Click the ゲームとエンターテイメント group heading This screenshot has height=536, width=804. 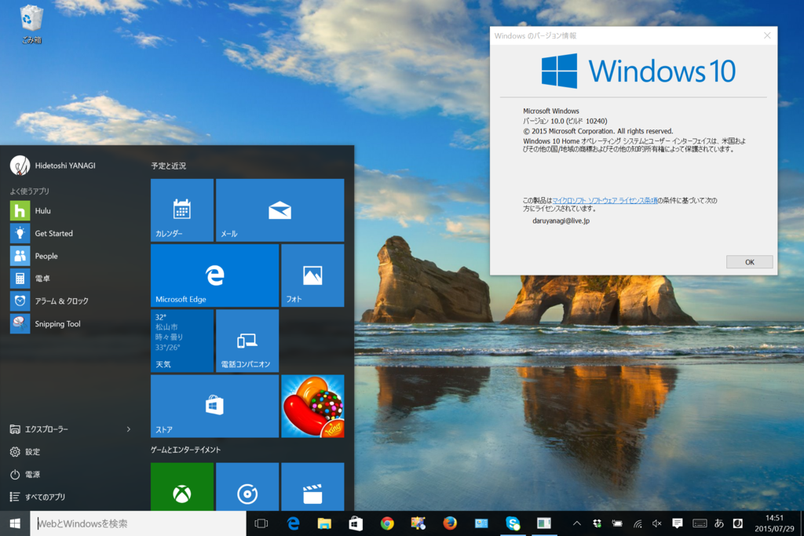pyautogui.click(x=185, y=450)
